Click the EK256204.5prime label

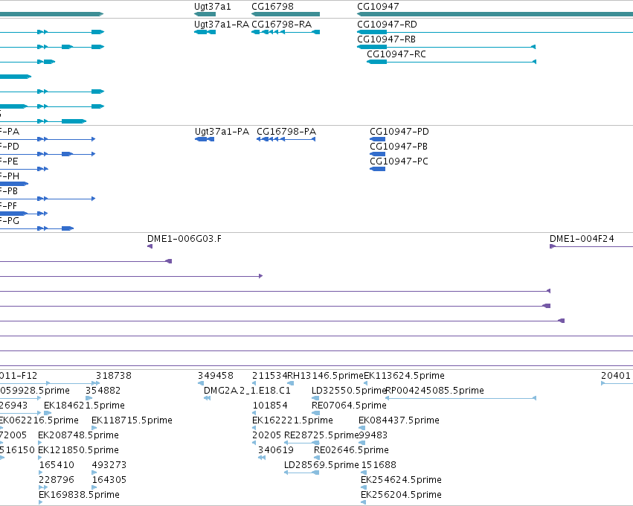coord(401,495)
